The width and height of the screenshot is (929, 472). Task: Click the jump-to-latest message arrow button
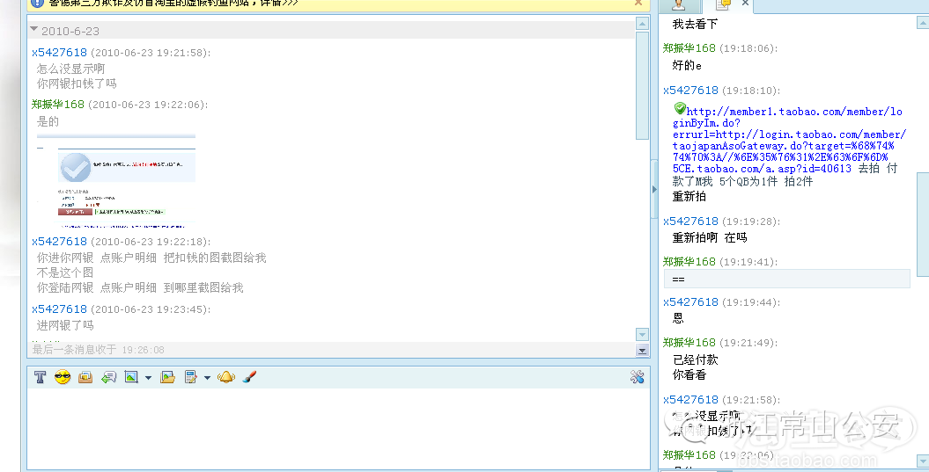pyautogui.click(x=642, y=350)
